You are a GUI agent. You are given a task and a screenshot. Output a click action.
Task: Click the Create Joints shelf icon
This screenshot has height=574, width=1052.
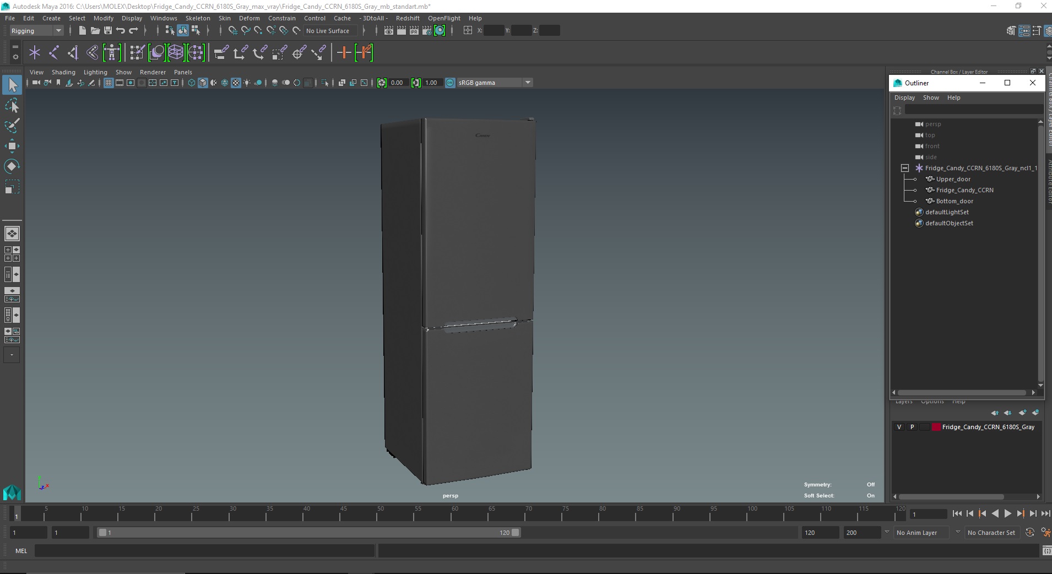[x=54, y=53]
